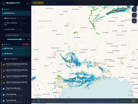Viewport: 138px width, 104px height.
Task: Click the FCST forecast button
Action: (134, 101)
